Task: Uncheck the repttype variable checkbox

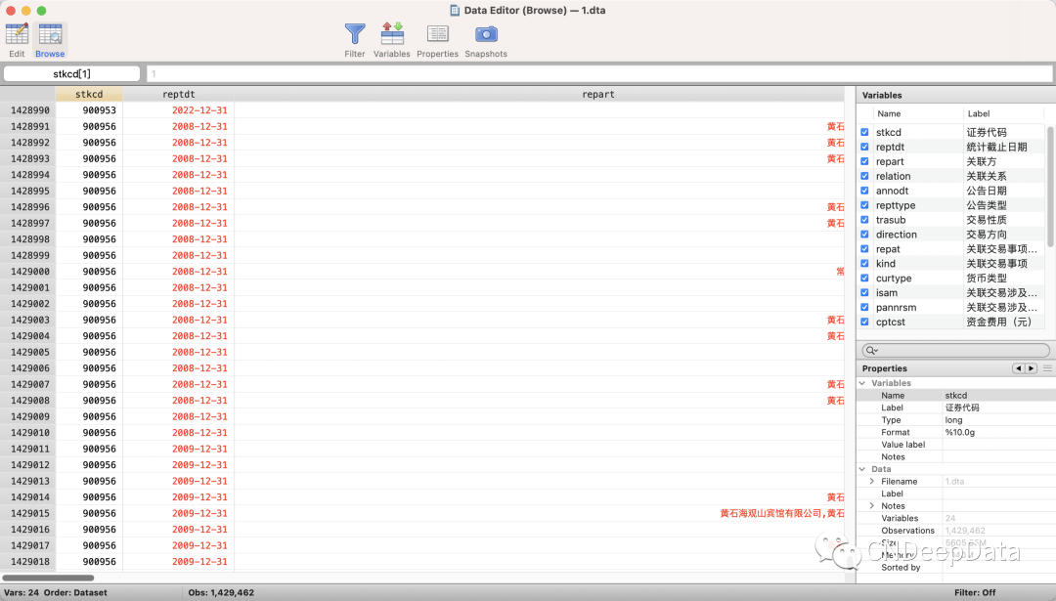Action: 864,205
